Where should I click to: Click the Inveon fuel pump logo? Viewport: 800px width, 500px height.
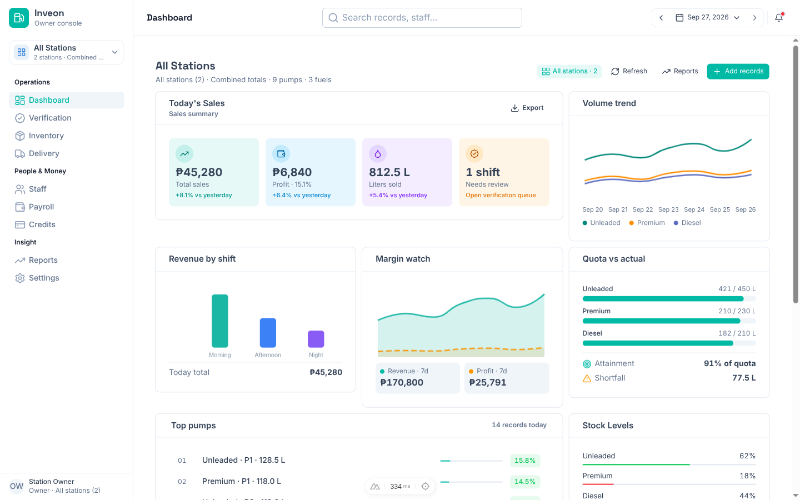pyautogui.click(x=19, y=18)
